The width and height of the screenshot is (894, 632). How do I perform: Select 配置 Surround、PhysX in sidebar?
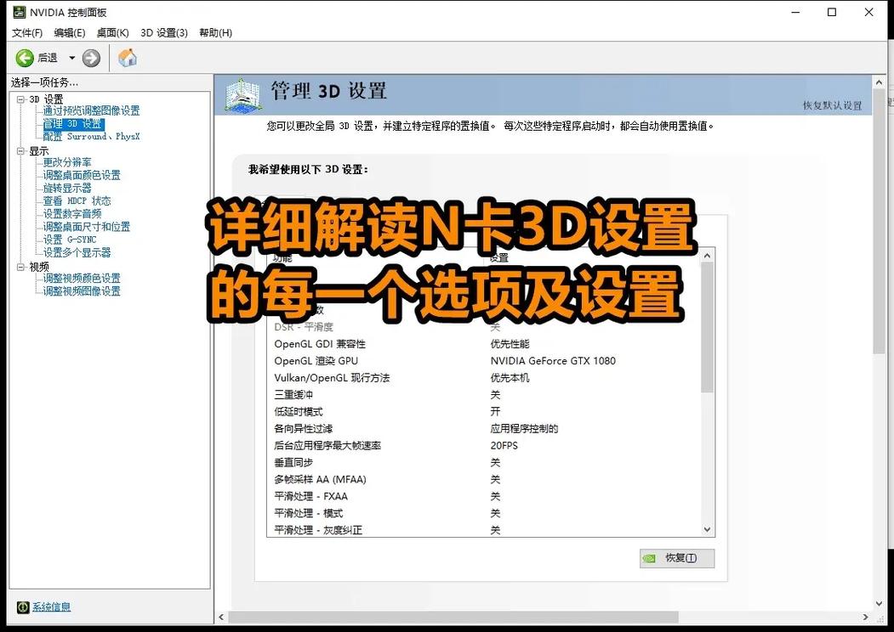coord(89,135)
